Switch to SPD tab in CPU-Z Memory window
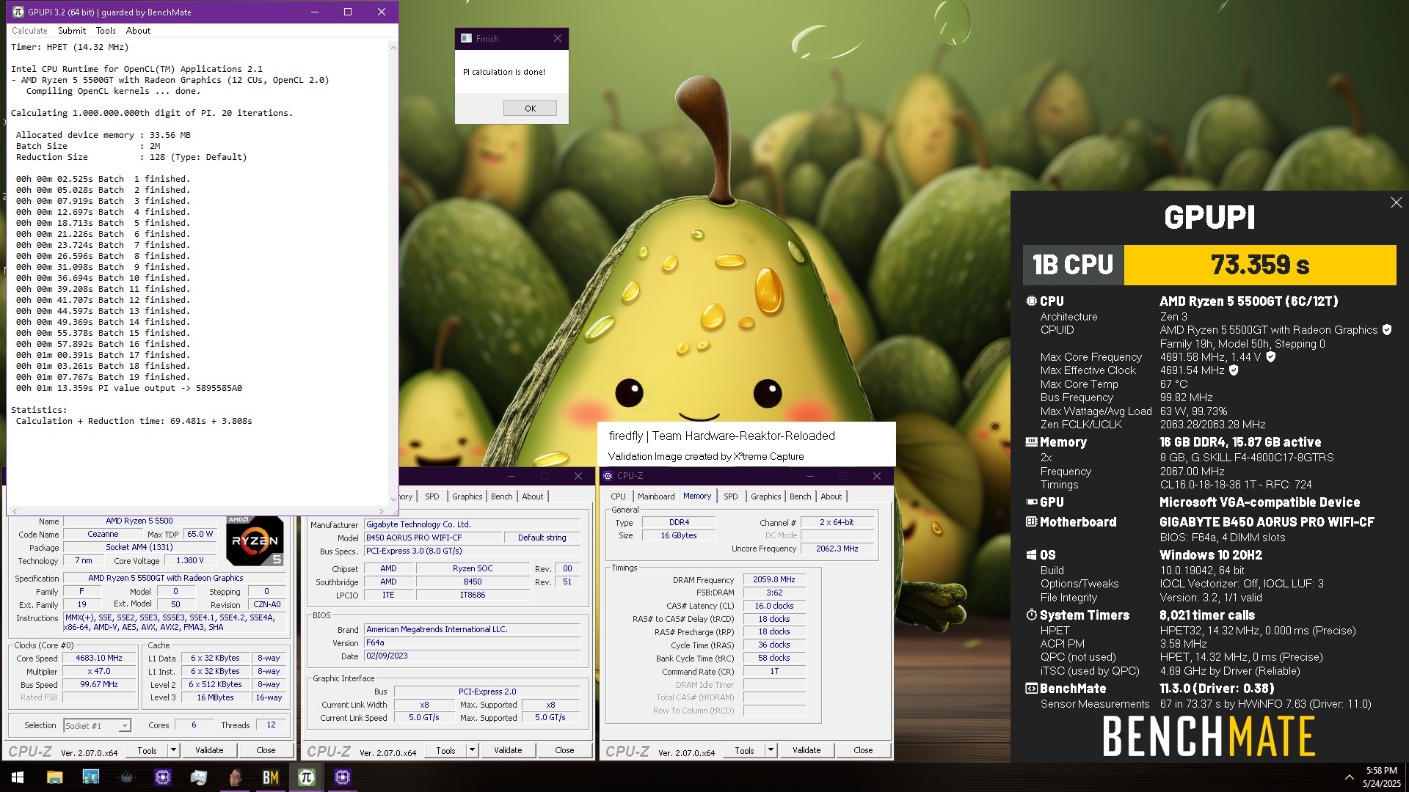 pos(731,496)
